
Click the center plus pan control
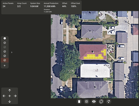tap(9, 96)
